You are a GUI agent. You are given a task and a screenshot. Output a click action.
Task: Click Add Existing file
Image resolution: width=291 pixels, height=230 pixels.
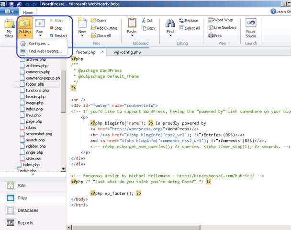(x=104, y=28)
